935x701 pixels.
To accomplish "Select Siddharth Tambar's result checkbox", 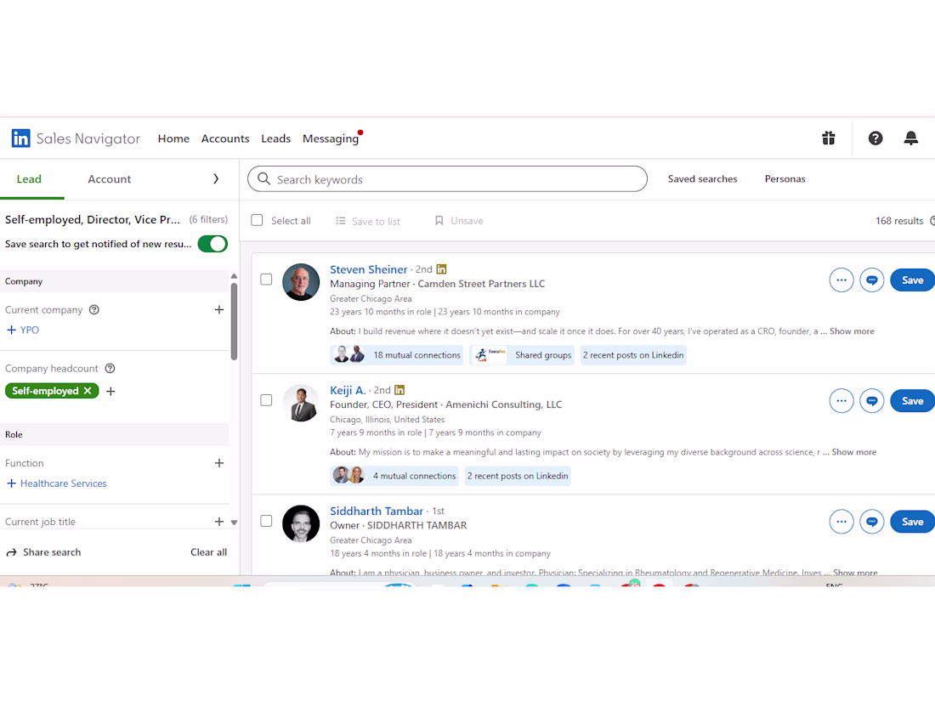I will point(267,521).
